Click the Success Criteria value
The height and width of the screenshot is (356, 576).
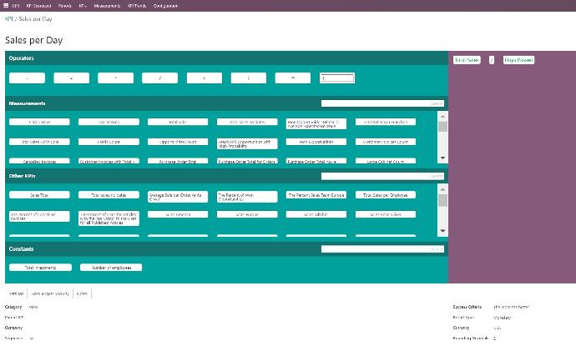coord(512,307)
